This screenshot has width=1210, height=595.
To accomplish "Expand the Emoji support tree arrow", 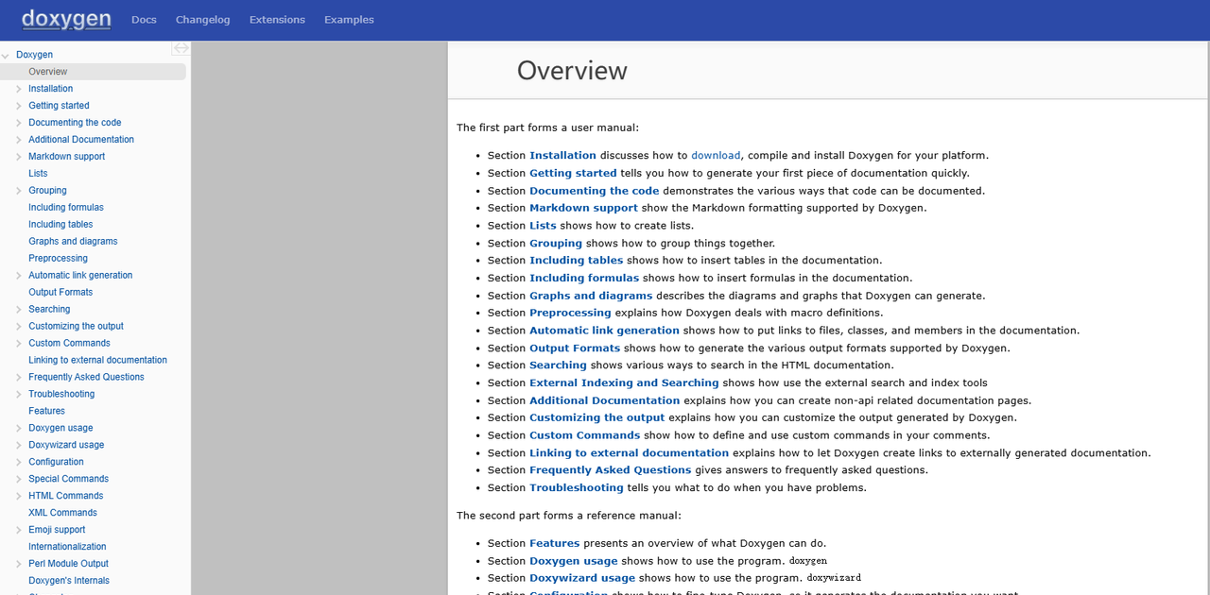I will pyautogui.click(x=18, y=530).
